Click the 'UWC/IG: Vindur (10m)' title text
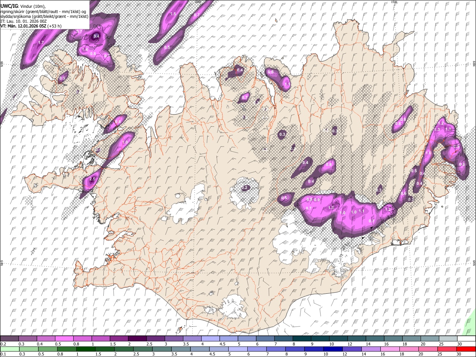476x357 pixels. pyautogui.click(x=23, y=6)
